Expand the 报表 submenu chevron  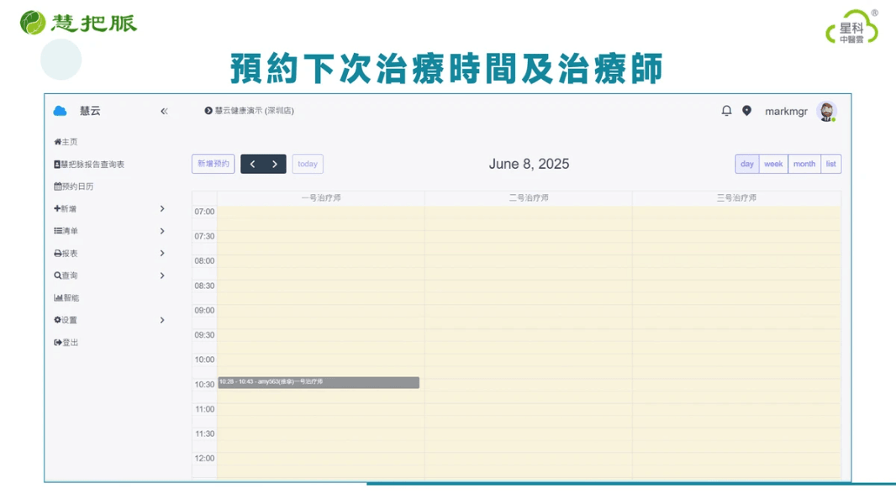162,254
